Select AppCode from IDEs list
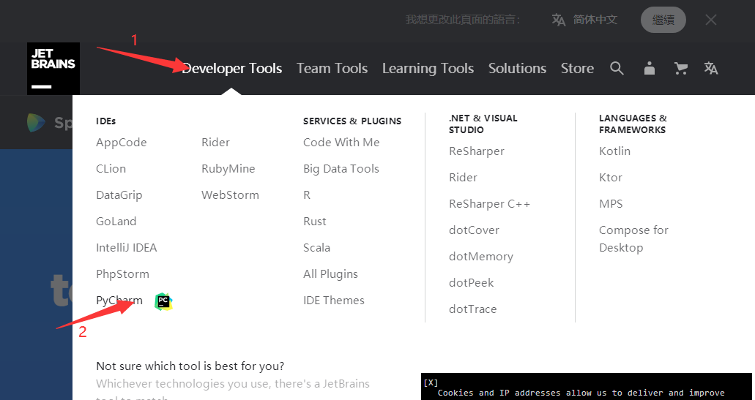 122,143
